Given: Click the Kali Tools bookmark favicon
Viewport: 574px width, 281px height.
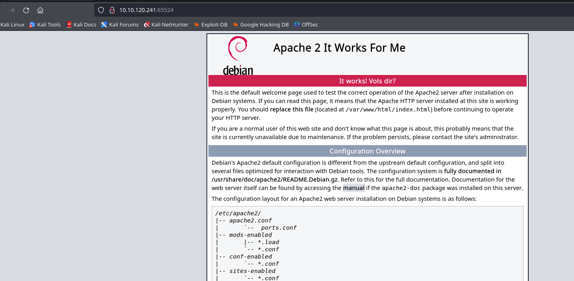Looking at the screenshot, I should pos(32,24).
